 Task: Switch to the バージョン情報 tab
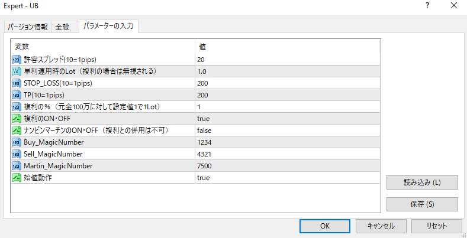(x=28, y=27)
